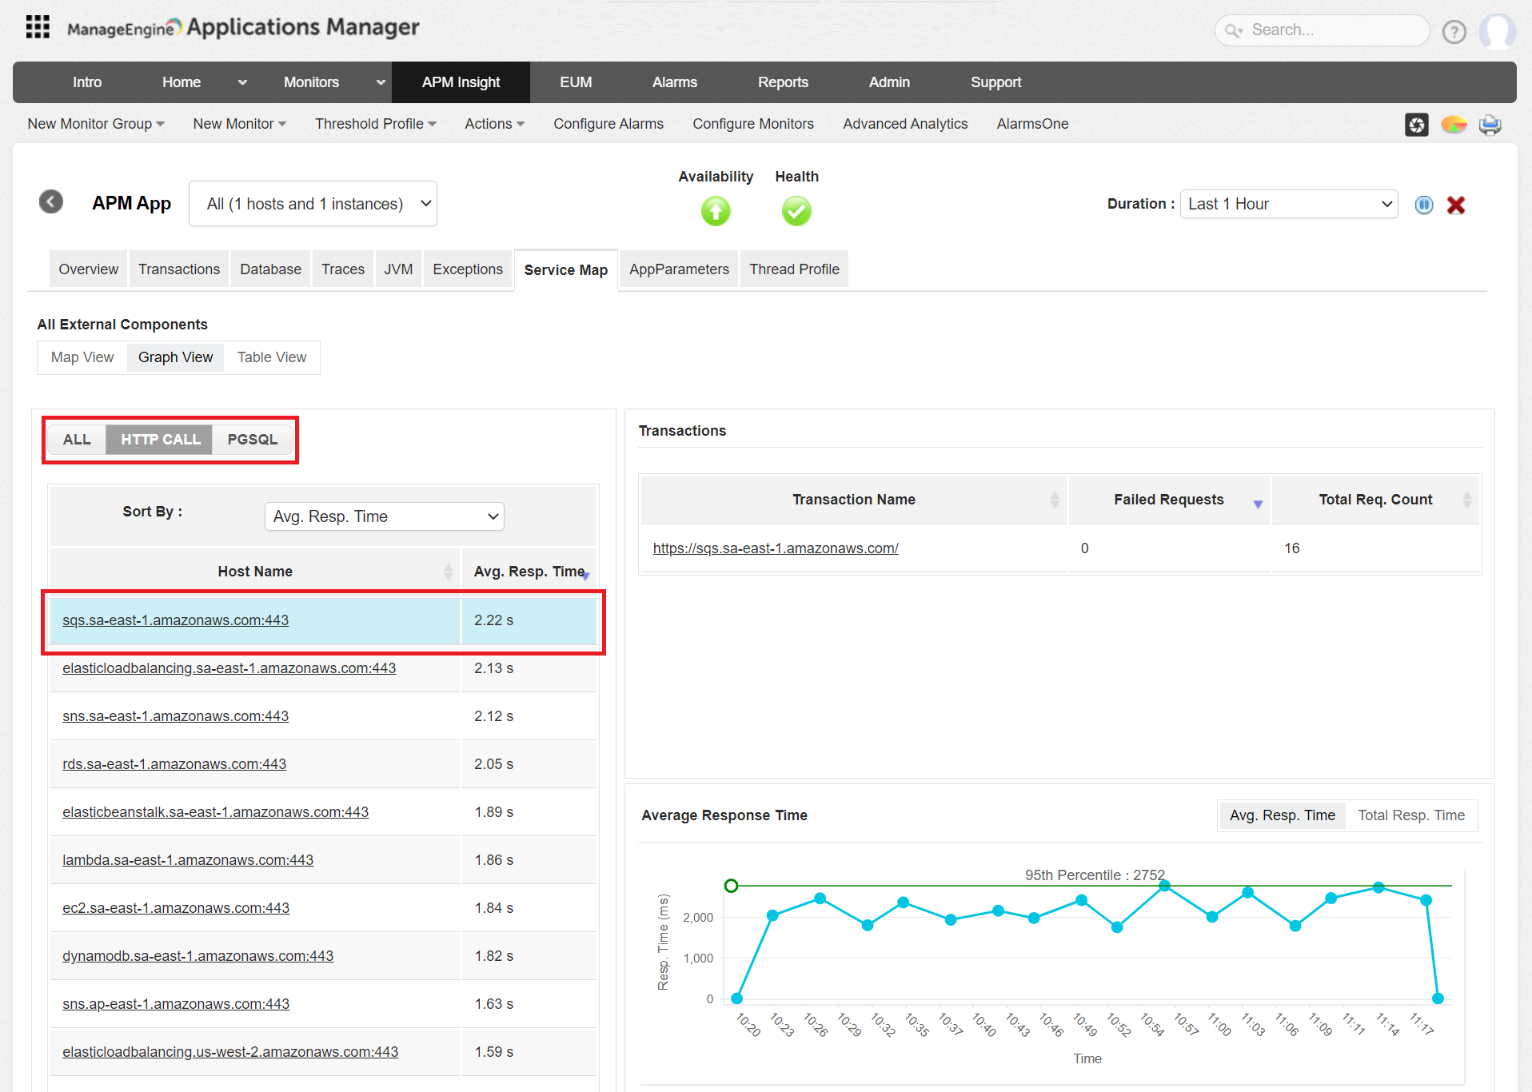Switch to the Thread Profile tab
Image resolution: width=1532 pixels, height=1092 pixels.
point(794,269)
